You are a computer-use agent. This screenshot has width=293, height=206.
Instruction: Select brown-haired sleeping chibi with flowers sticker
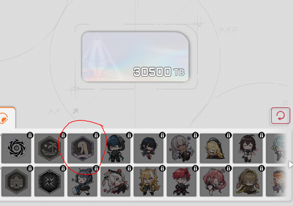tap(248, 148)
